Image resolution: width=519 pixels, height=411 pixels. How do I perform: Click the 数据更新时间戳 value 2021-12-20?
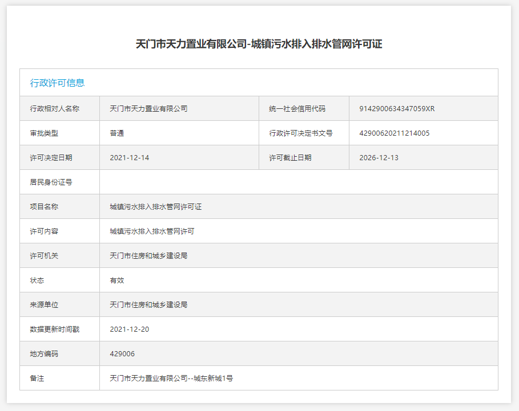(130, 329)
